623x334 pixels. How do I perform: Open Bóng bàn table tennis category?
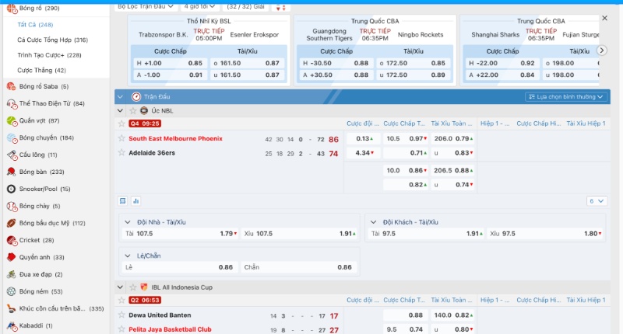click(35, 172)
